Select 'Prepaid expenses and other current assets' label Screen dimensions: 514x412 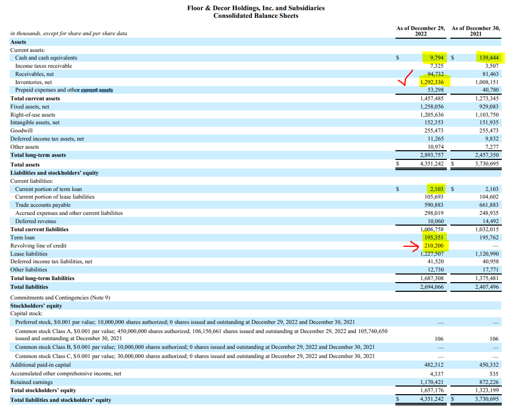click(64, 90)
